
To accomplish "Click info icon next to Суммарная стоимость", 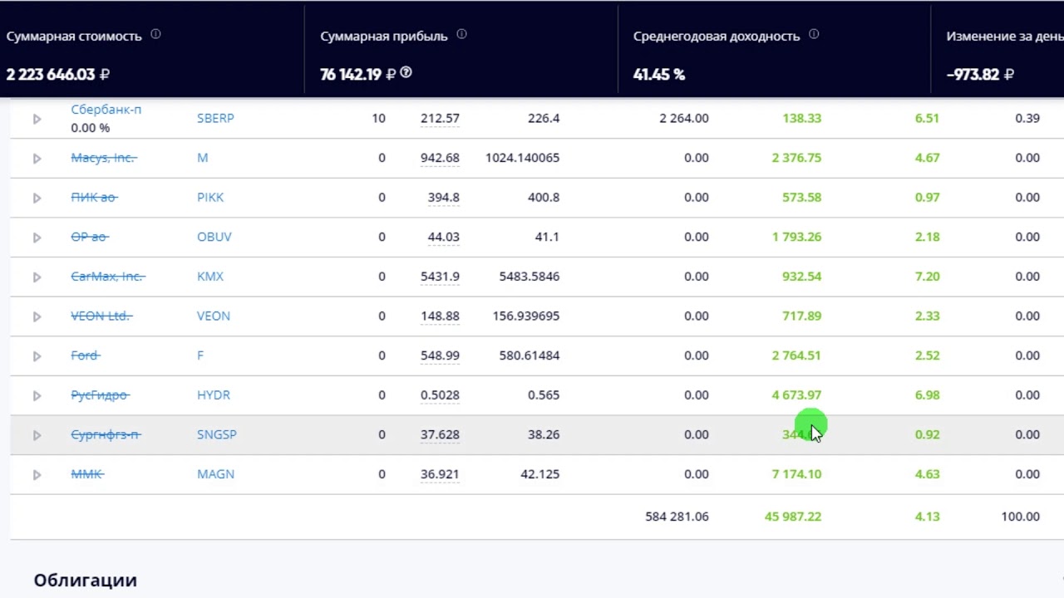I will point(155,35).
